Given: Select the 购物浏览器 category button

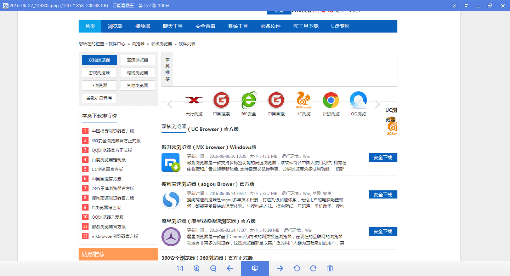Looking at the screenshot, I should (137, 73).
